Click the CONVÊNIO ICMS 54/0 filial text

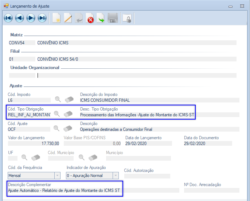click(58, 59)
